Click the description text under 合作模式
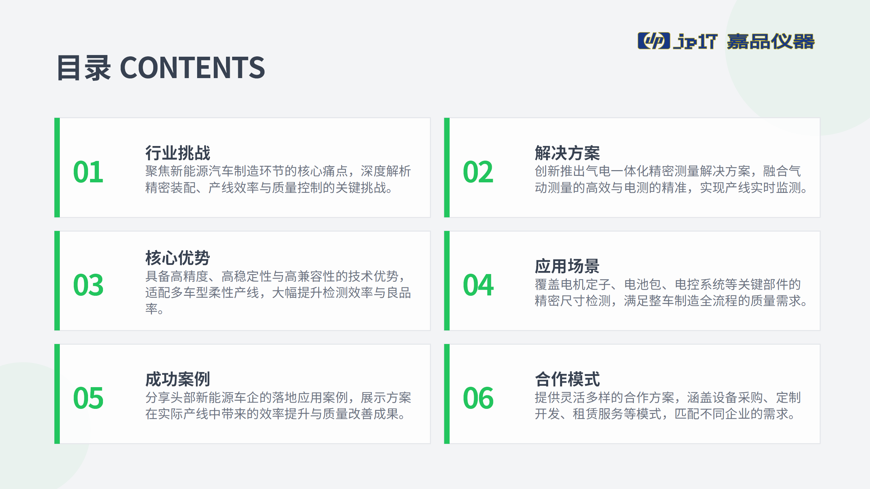 (668, 405)
